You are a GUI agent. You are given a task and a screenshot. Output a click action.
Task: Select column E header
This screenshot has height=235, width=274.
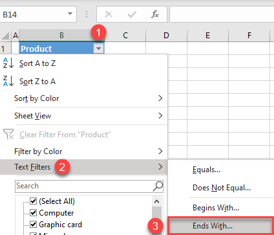pyautogui.click(x=207, y=36)
